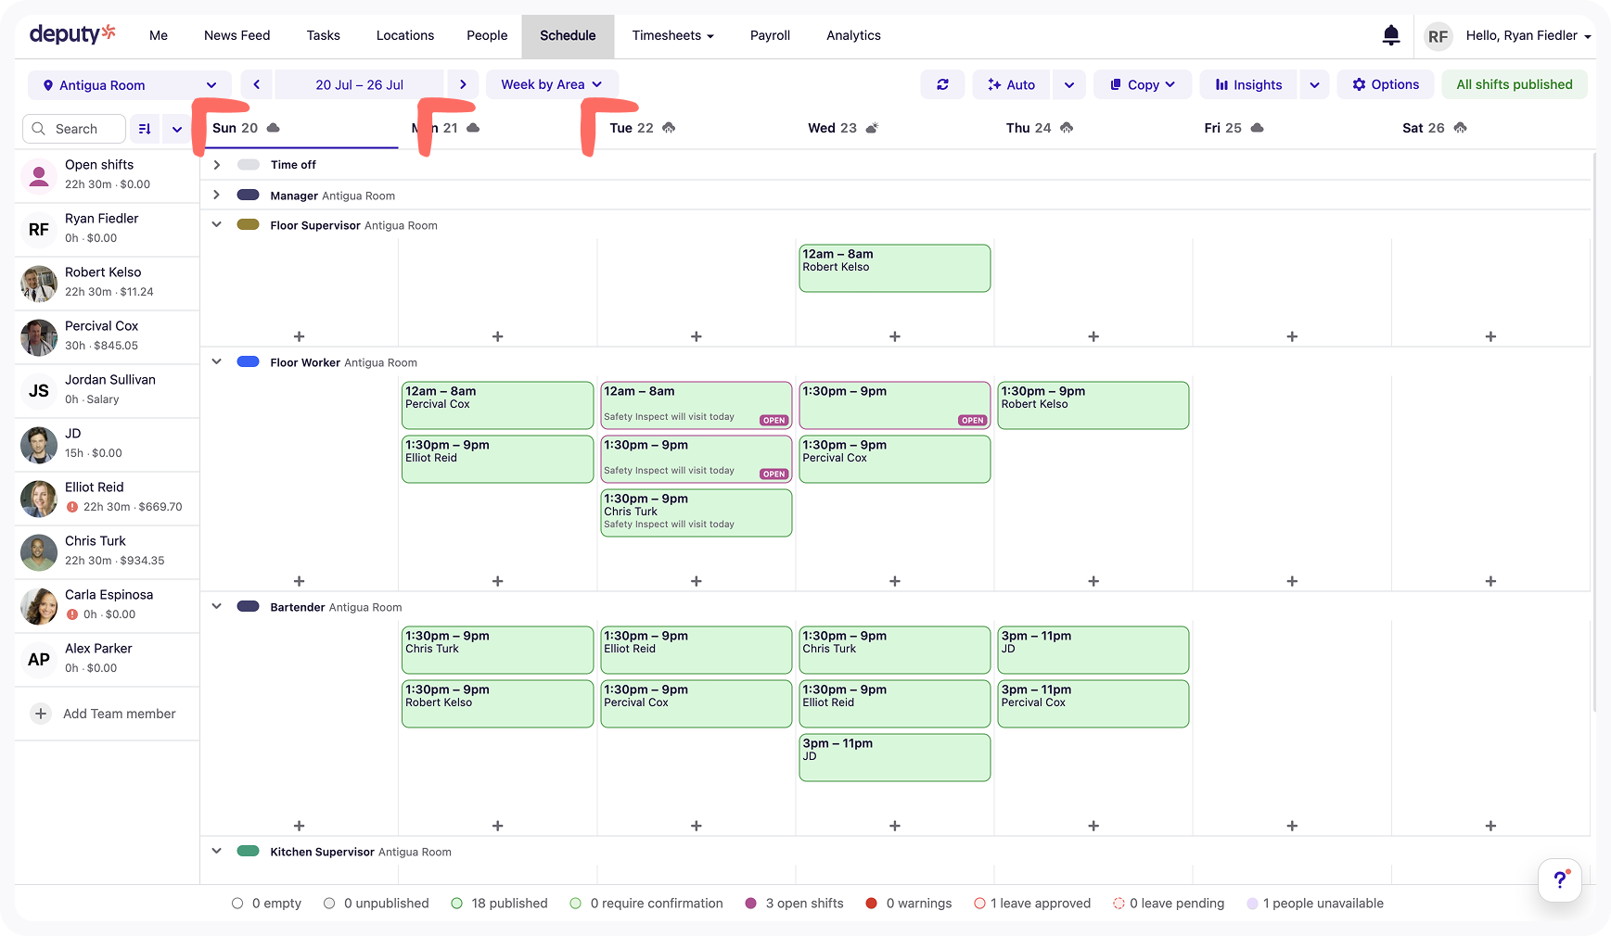Open Robert Kelso's Wed 12am – 8am shift
Viewport: 1611px width, 936px height.
click(895, 269)
